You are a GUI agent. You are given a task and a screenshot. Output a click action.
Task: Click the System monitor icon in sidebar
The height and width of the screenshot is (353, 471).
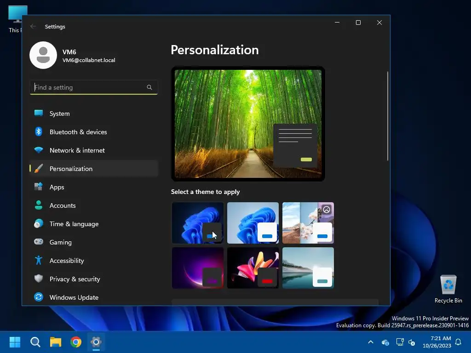point(39,114)
